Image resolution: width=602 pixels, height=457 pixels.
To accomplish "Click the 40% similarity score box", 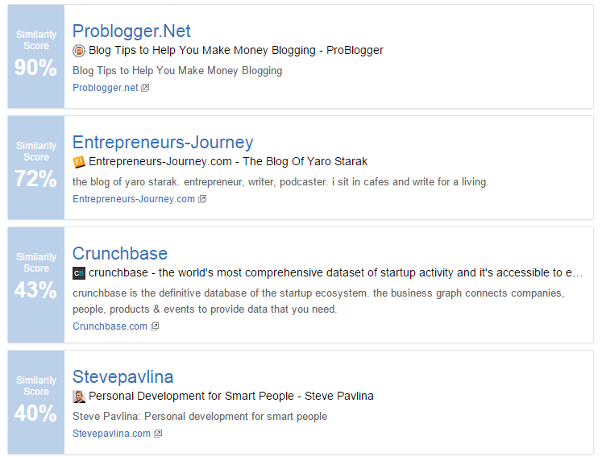I will coord(36,402).
